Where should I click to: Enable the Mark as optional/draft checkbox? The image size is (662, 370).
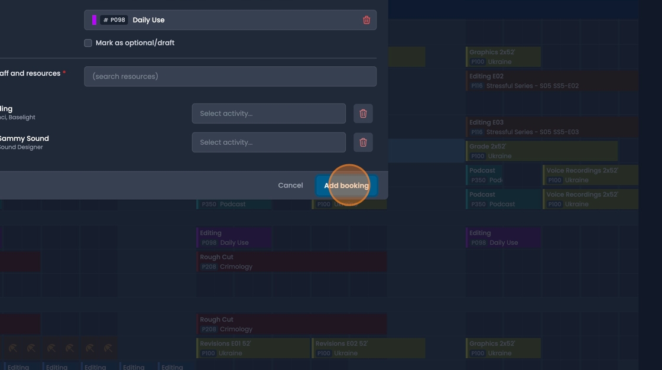[87, 42]
